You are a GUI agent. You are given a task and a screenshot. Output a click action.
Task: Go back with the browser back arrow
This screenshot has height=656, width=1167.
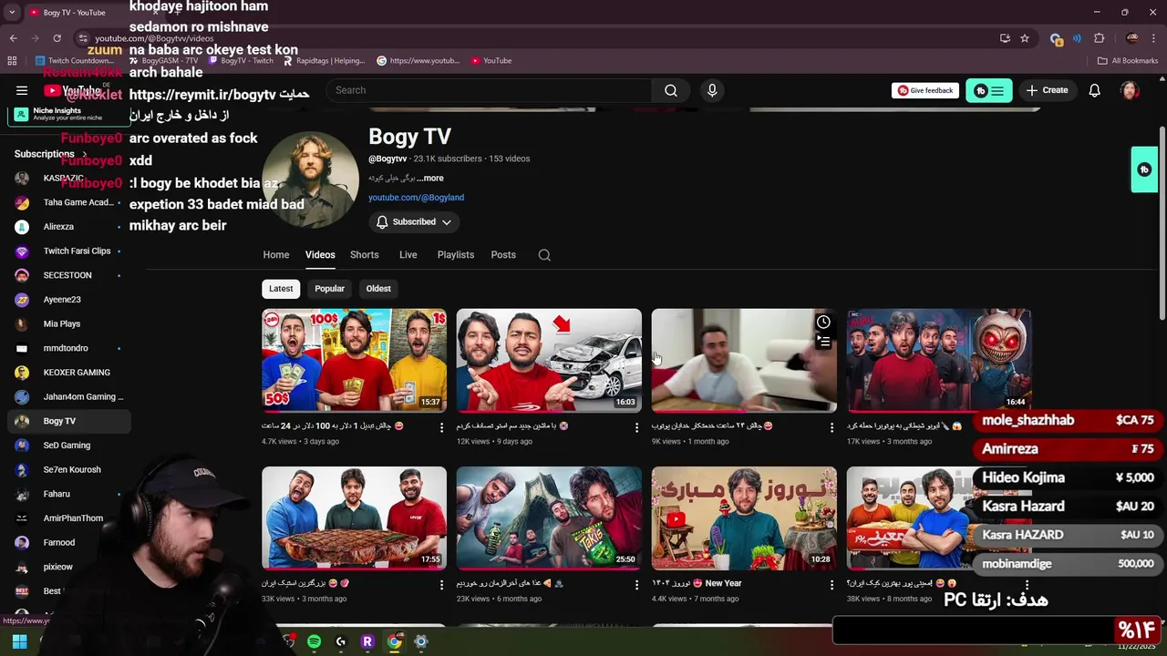click(x=13, y=38)
